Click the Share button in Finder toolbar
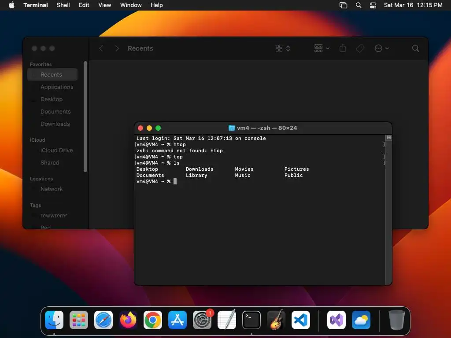This screenshot has width=451, height=338. (x=343, y=48)
